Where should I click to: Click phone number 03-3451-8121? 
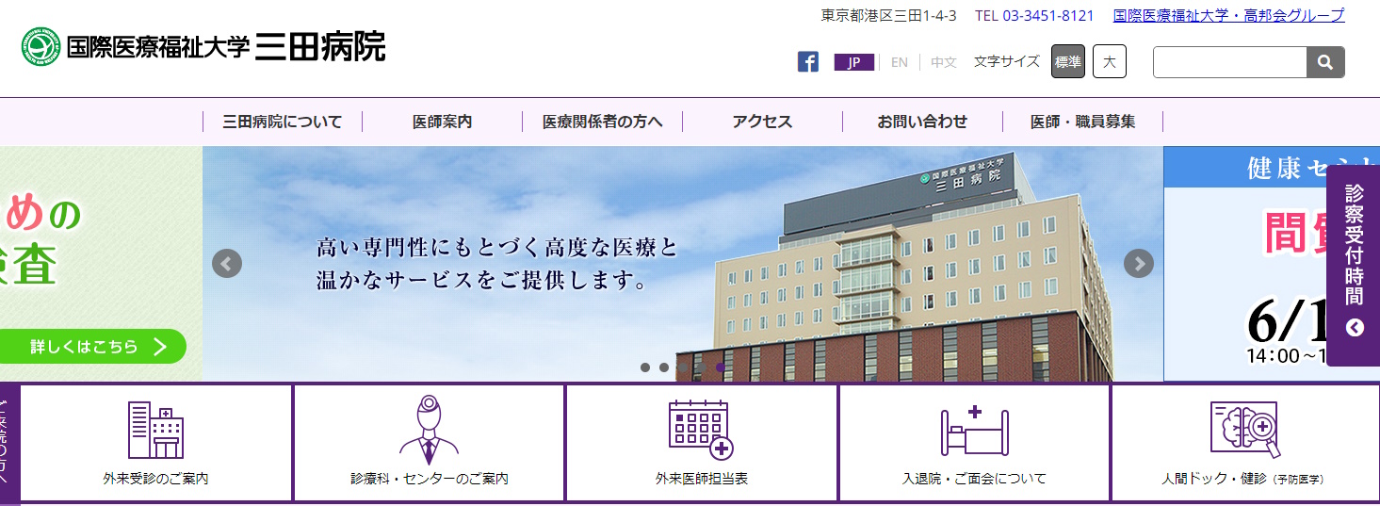(x=1048, y=15)
